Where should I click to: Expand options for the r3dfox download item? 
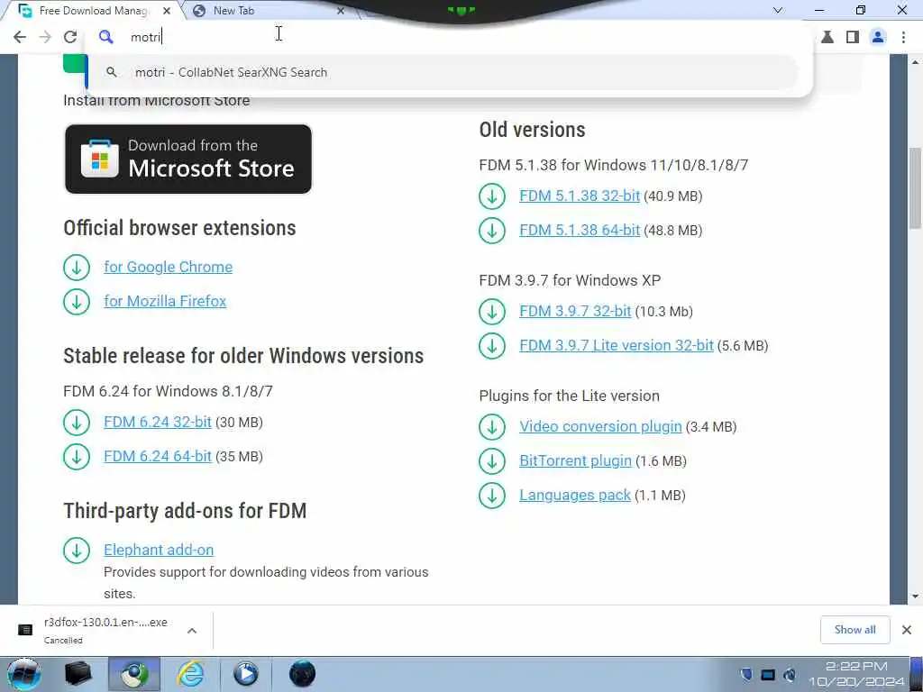tap(192, 631)
